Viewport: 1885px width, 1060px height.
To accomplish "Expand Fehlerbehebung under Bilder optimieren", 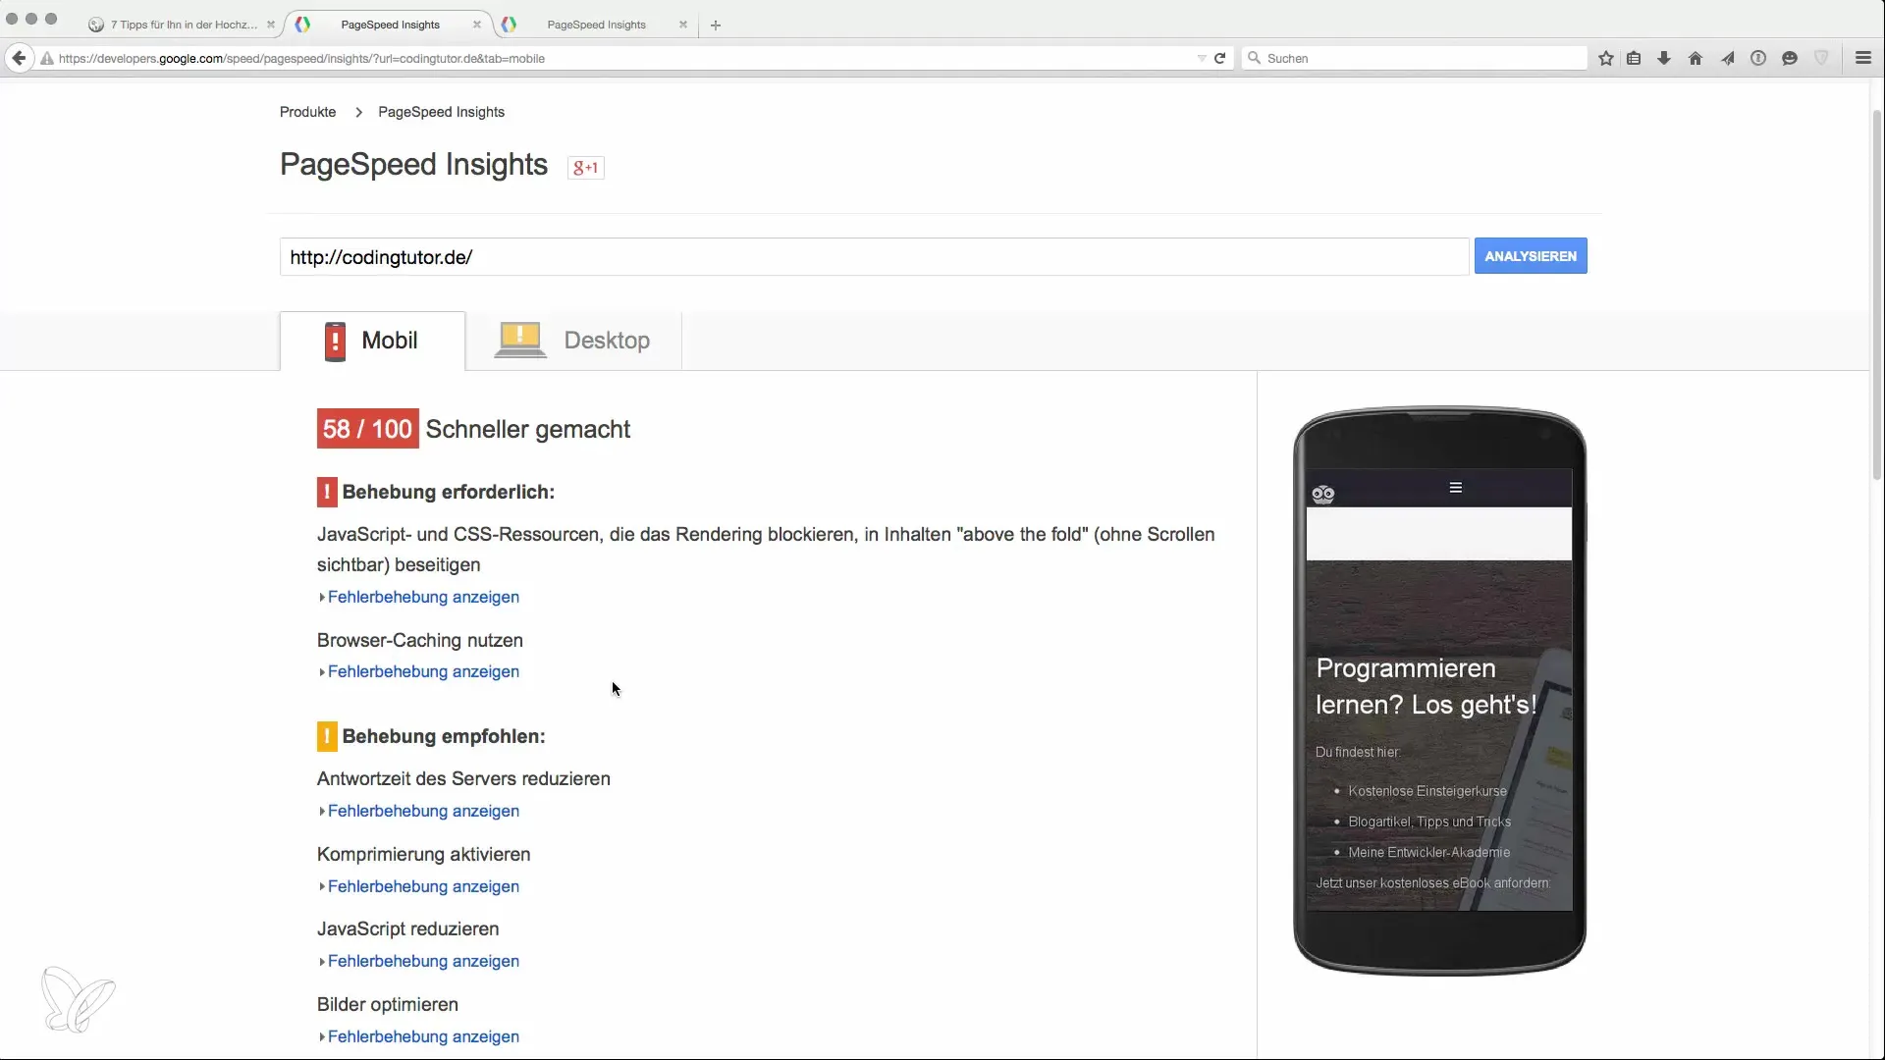I will pos(422,1036).
